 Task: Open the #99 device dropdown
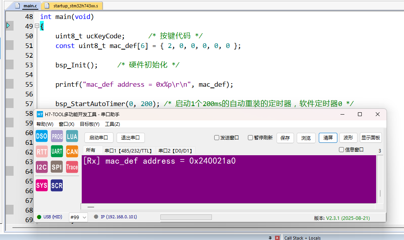78,217
